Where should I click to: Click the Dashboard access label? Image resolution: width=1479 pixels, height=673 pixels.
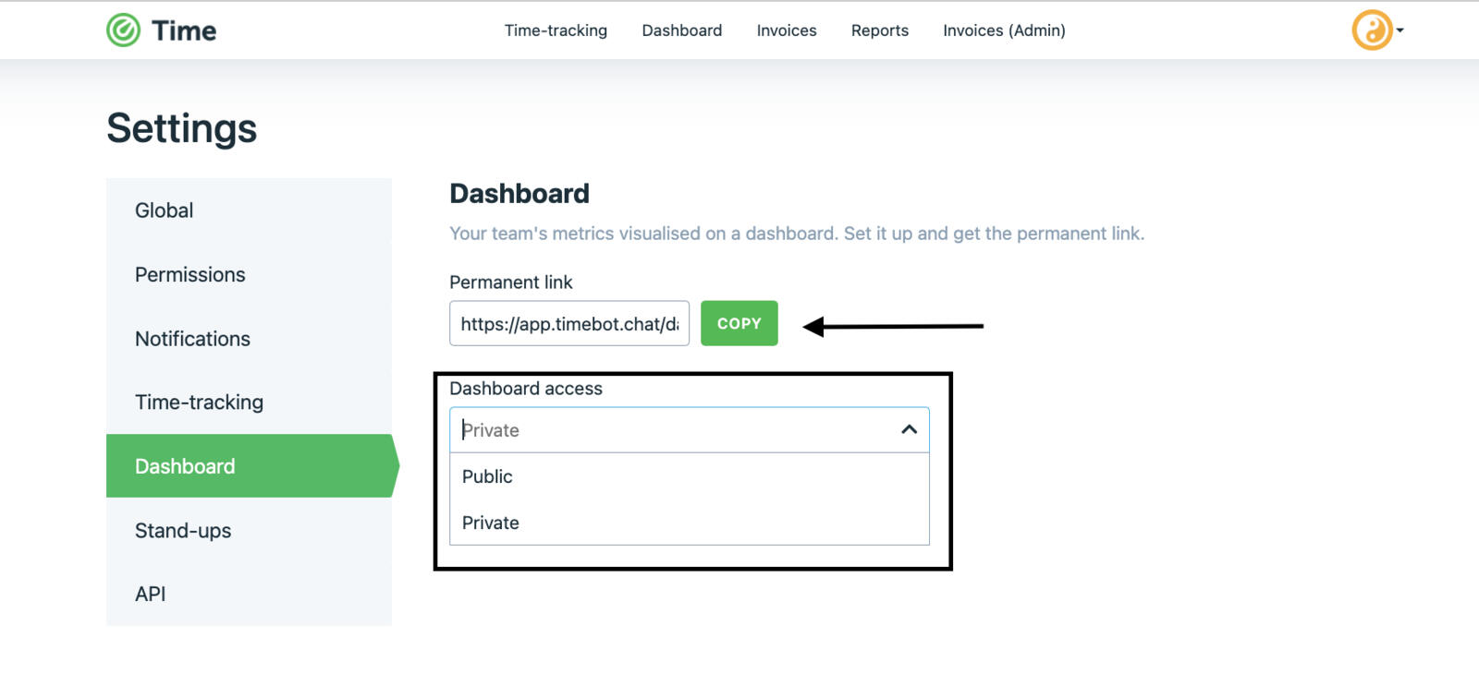tap(526, 389)
